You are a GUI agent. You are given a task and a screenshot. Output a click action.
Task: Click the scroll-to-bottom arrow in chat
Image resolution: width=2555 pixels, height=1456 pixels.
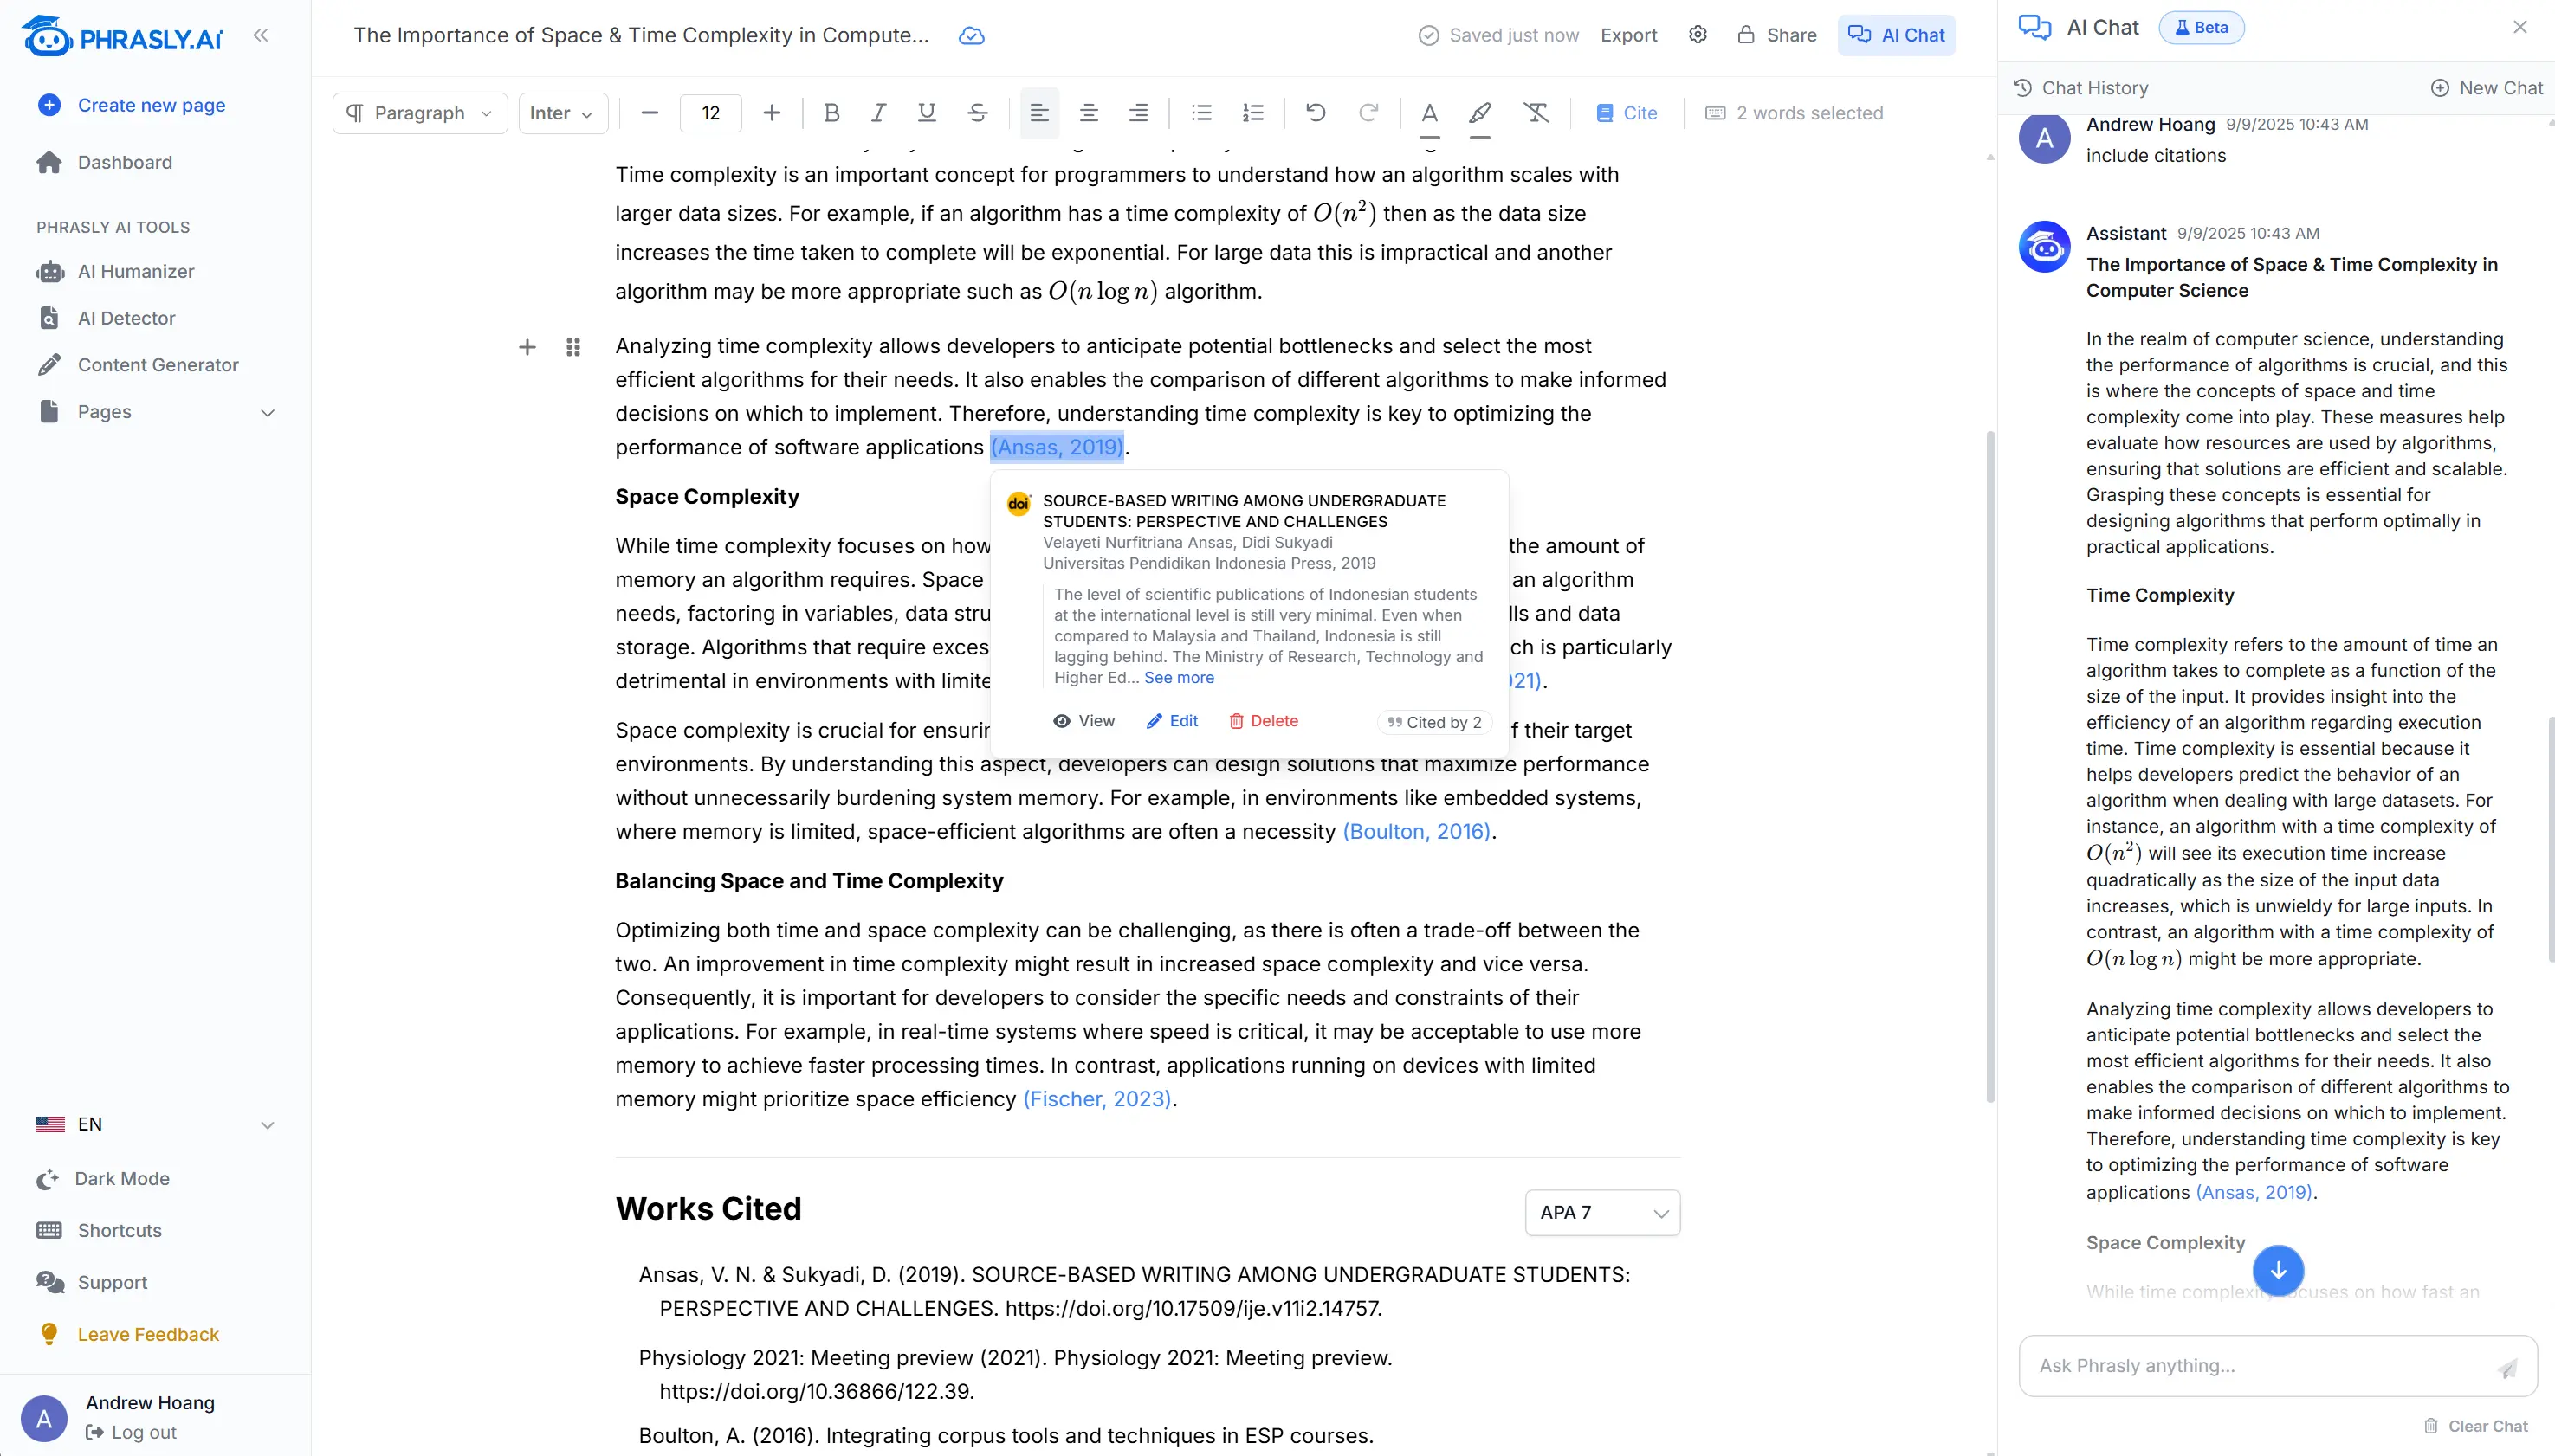click(x=2278, y=1270)
